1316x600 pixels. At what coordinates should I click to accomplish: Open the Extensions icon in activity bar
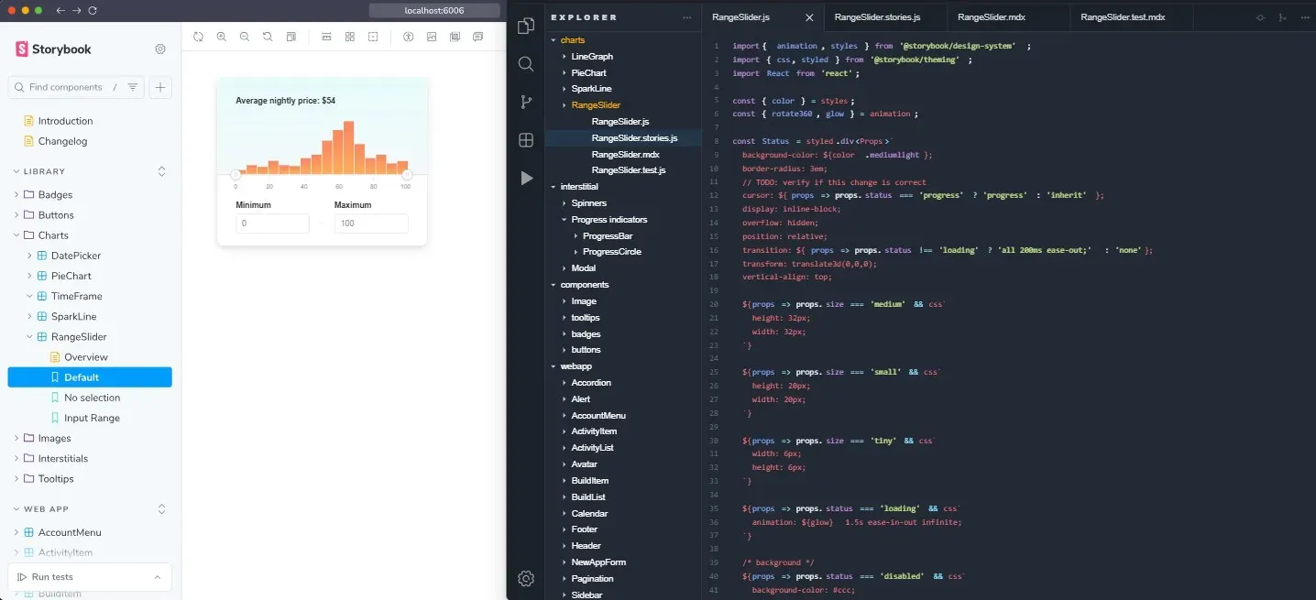tap(526, 140)
